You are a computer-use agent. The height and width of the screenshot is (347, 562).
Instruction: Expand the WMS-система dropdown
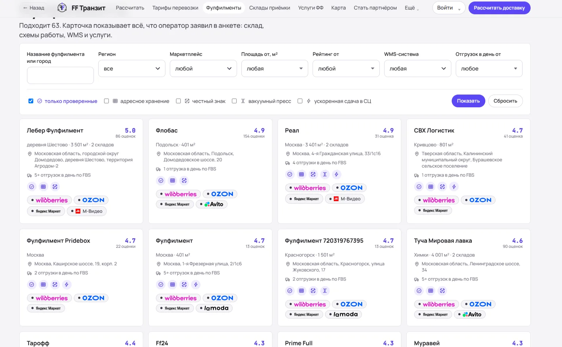(418, 69)
